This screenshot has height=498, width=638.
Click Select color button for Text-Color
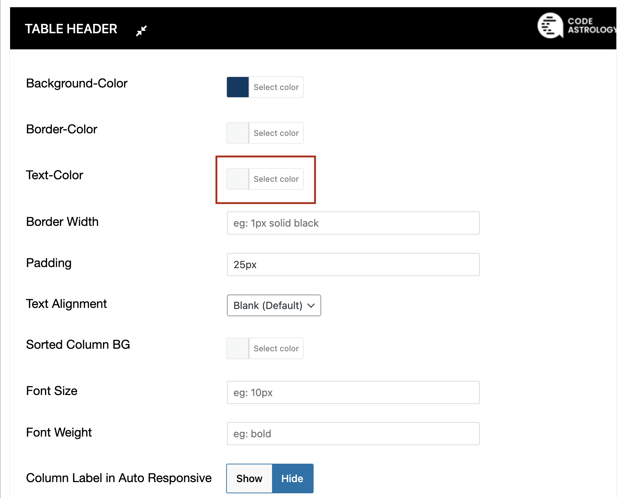click(276, 179)
